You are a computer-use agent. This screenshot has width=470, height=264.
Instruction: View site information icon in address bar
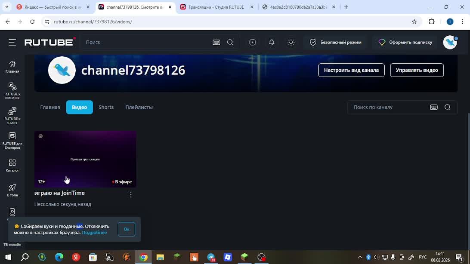[47, 21]
